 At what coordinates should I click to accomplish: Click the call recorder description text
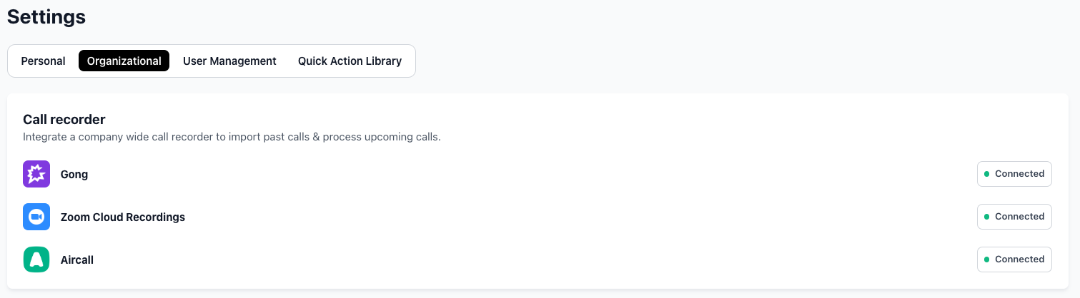(x=232, y=137)
